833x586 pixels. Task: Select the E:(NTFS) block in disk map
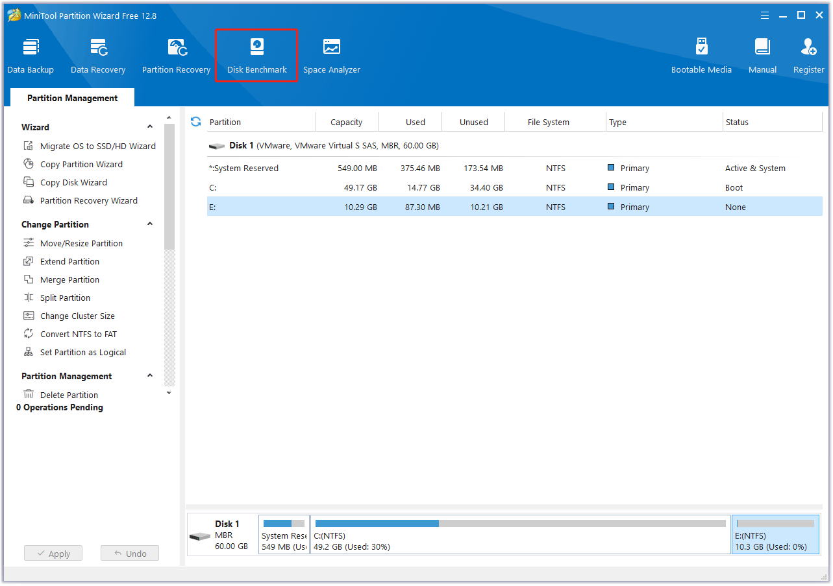[775, 535]
